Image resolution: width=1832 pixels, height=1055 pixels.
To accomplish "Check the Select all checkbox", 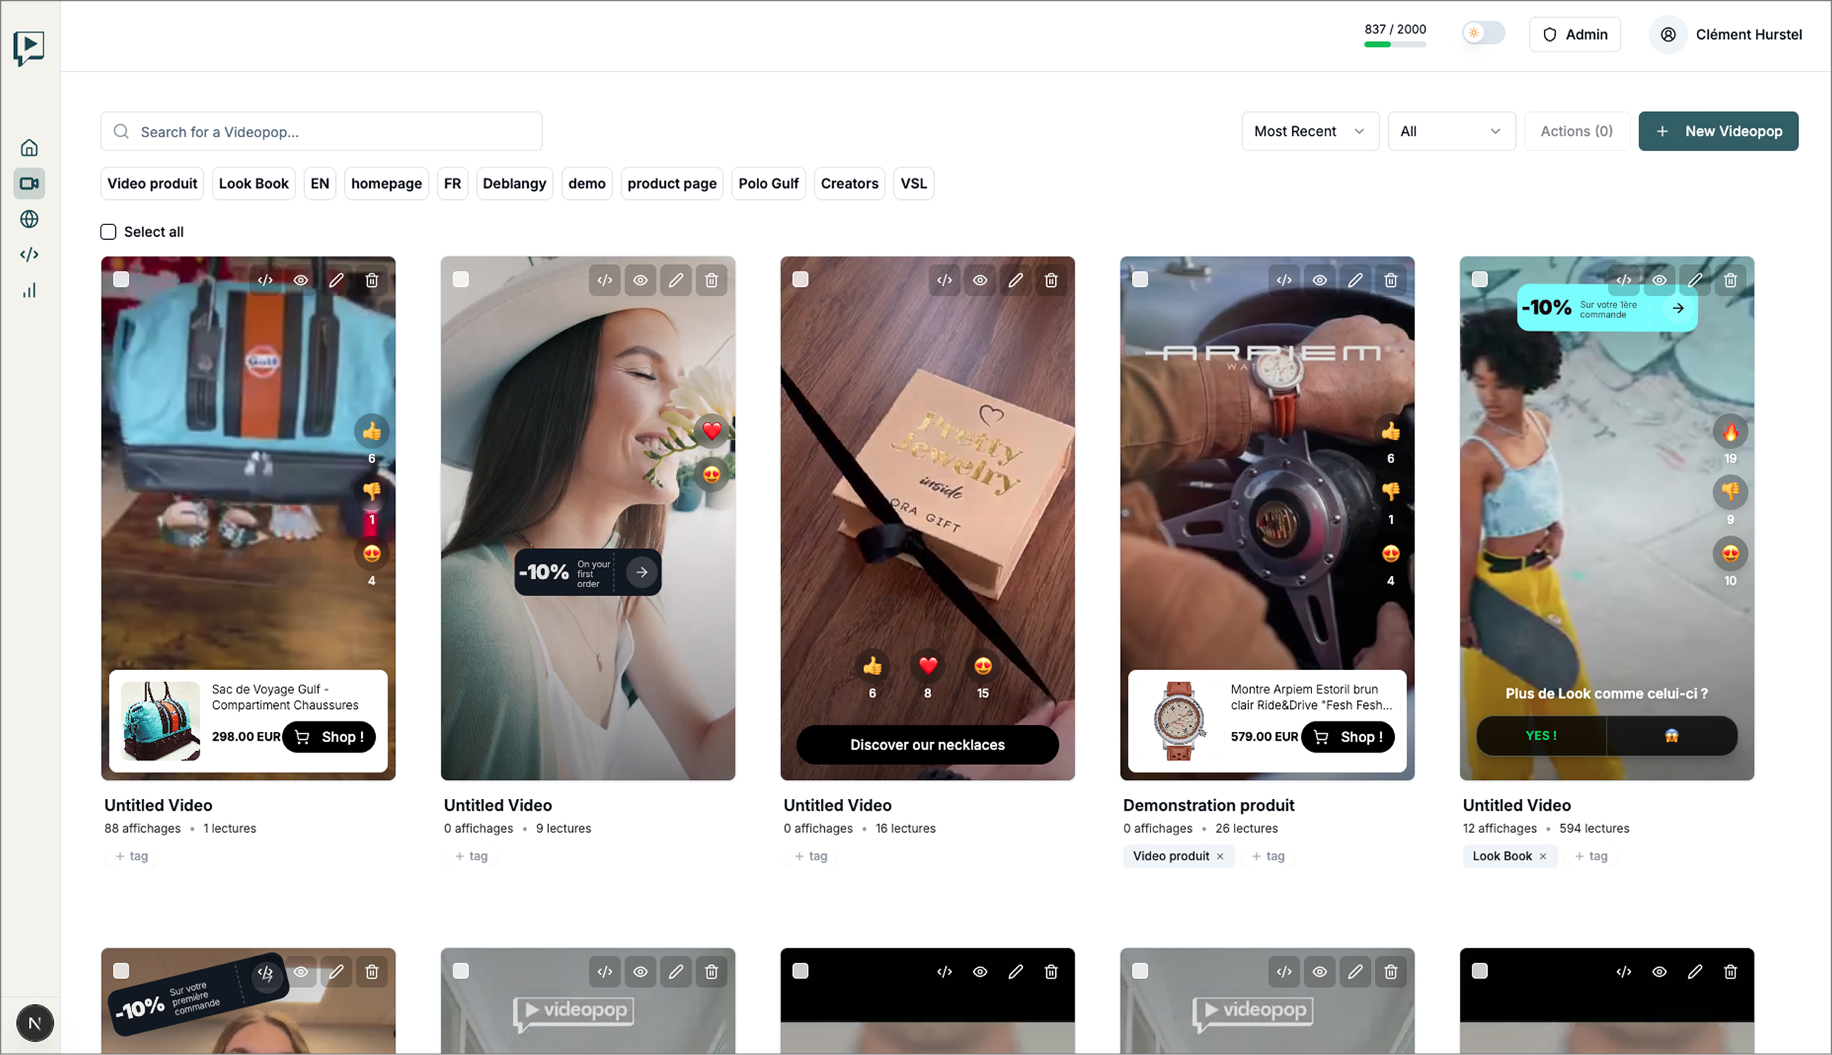I will 109,232.
